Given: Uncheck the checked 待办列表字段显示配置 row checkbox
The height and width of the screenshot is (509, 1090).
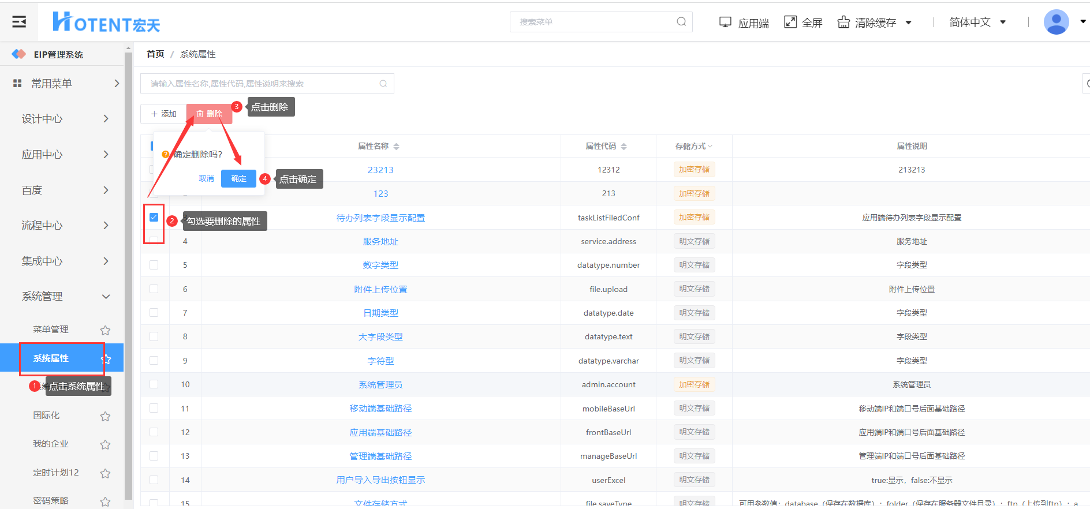Looking at the screenshot, I should click(154, 218).
